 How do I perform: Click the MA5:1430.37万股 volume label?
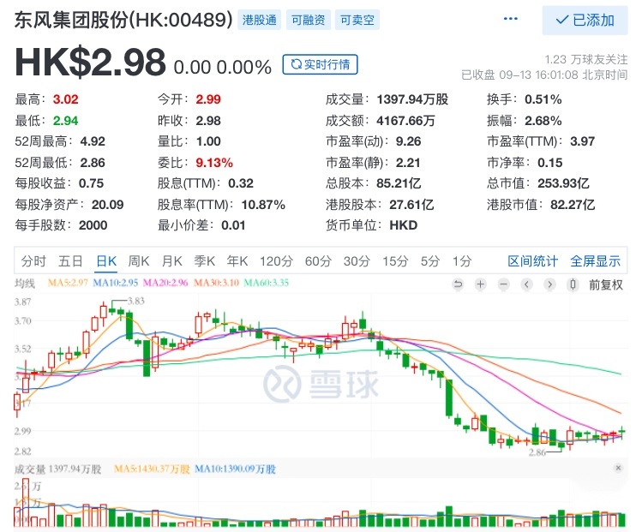[152, 469]
